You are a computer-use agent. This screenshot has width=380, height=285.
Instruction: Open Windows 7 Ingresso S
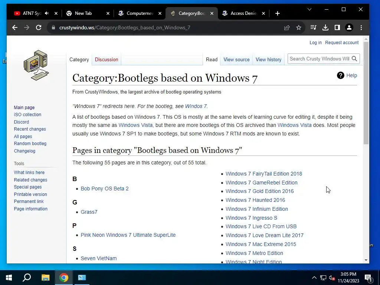(251, 218)
